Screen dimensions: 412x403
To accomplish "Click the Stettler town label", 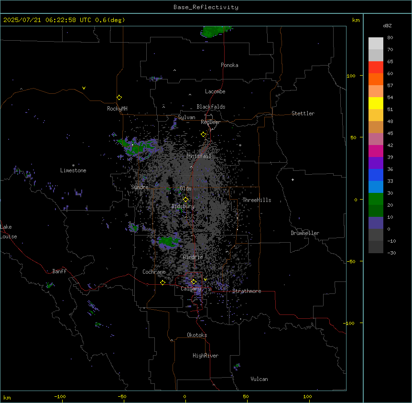I will [303, 113].
